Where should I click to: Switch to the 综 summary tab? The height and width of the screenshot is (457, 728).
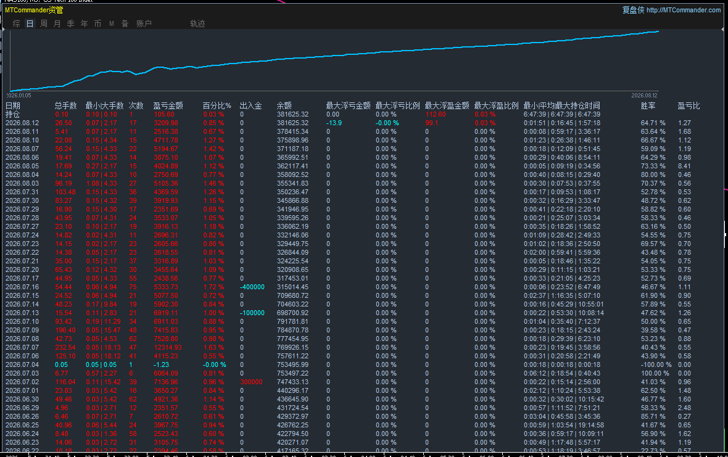[16, 23]
